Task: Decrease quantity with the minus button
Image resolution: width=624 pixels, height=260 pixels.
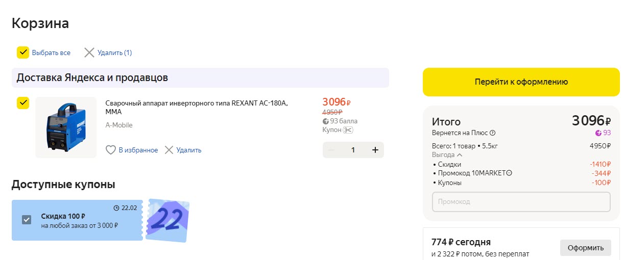Action: click(331, 150)
